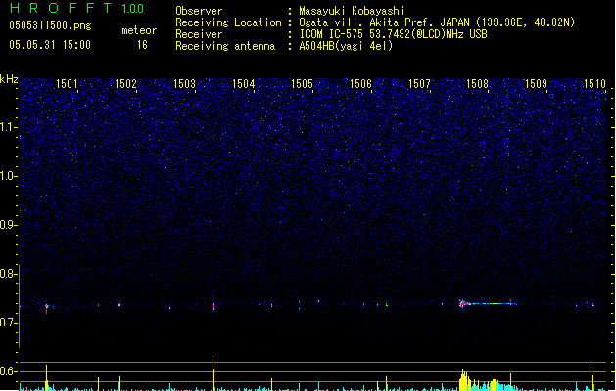The height and width of the screenshot is (391, 616).
Task: Click the 0.7 kHz axis label
Action: pyautogui.click(x=8, y=323)
